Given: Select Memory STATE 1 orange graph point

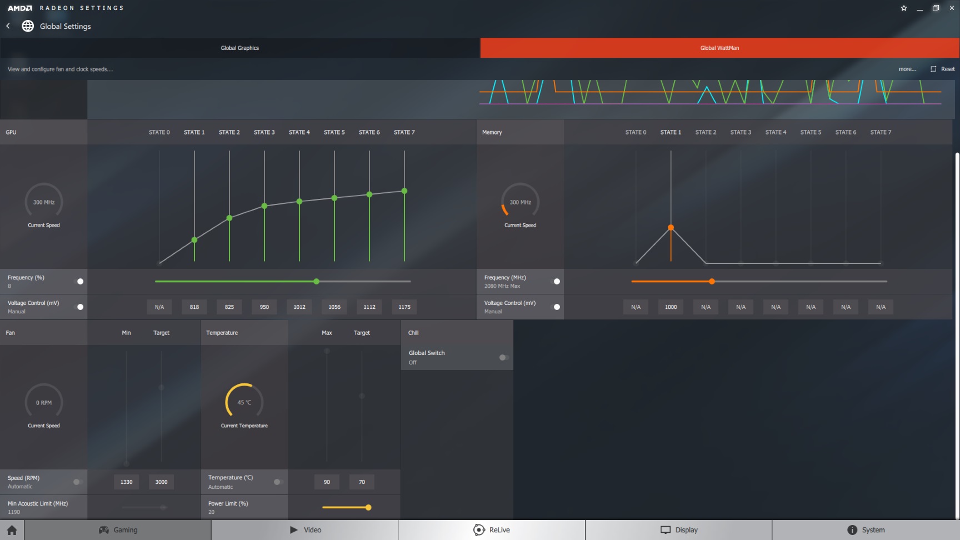Looking at the screenshot, I should pyautogui.click(x=671, y=227).
